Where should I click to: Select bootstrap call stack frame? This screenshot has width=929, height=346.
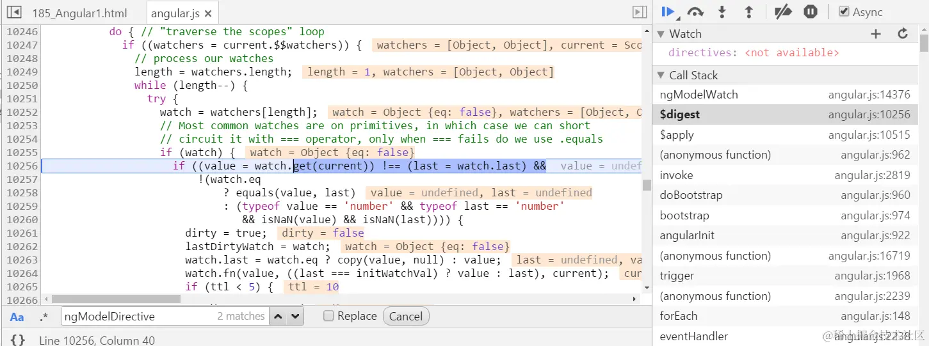click(786, 216)
